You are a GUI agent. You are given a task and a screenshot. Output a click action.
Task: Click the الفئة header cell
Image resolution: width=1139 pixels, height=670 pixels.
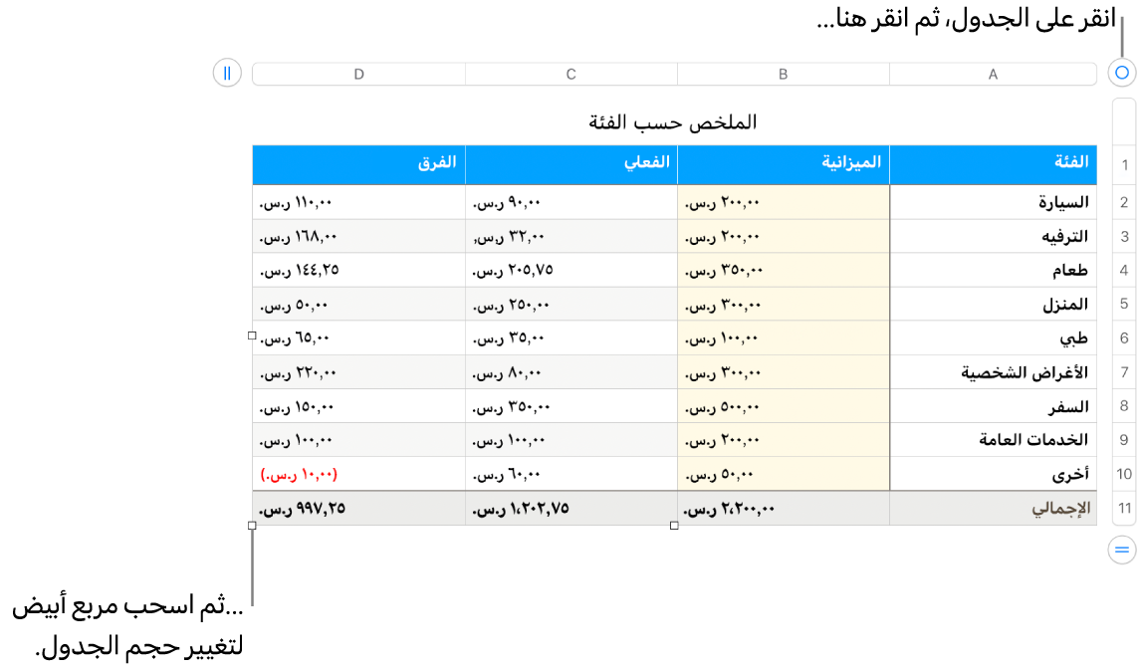pos(993,165)
